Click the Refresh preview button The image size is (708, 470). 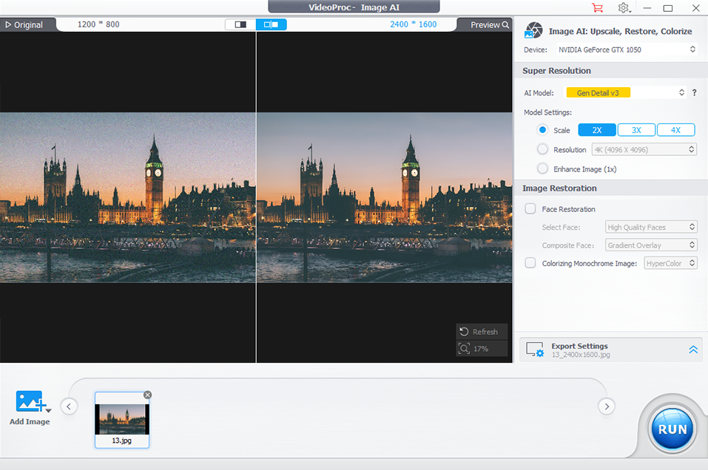481,332
